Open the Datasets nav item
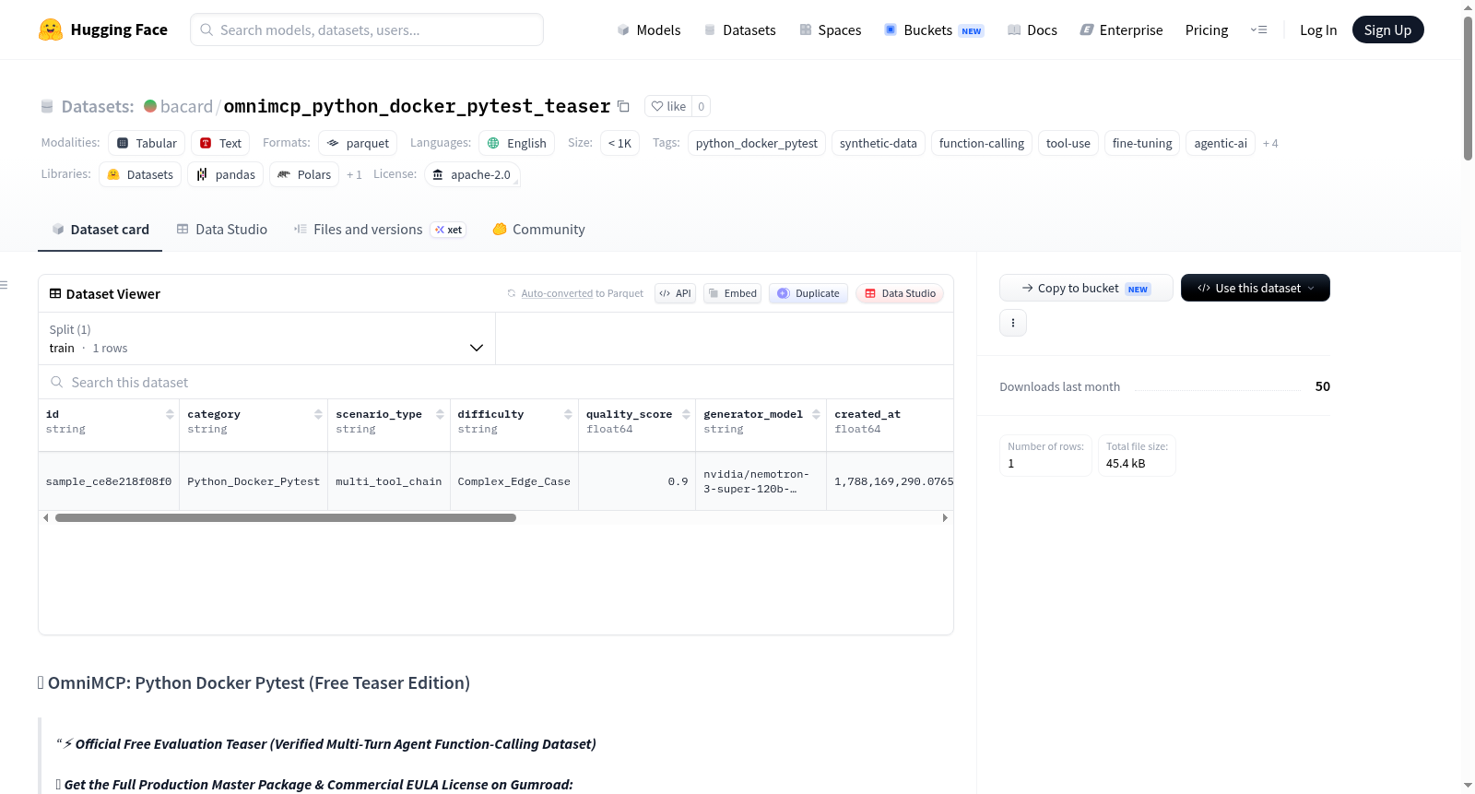The image size is (1475, 794). (739, 30)
